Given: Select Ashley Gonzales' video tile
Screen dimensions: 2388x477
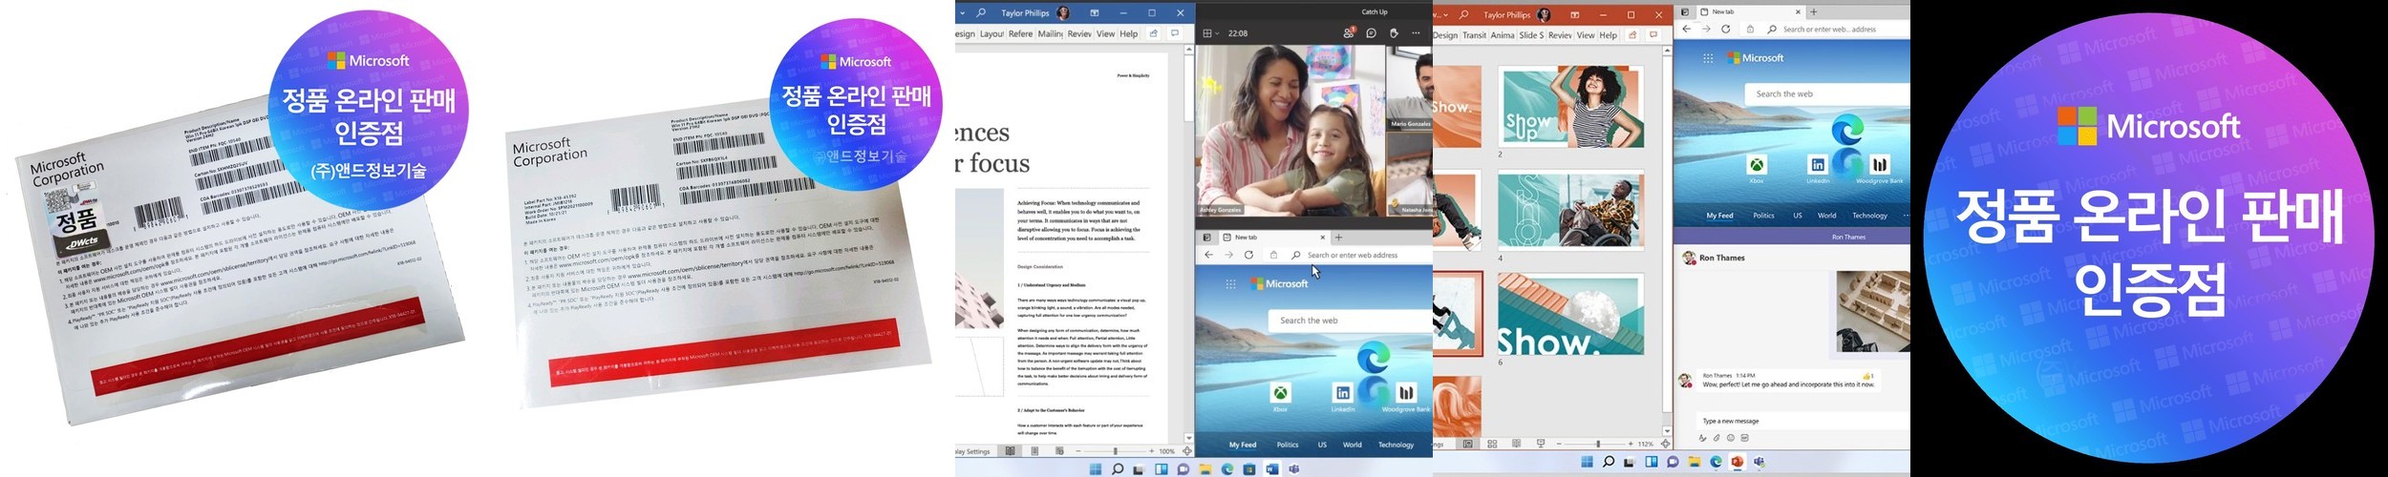Looking at the screenshot, I should [1290, 131].
